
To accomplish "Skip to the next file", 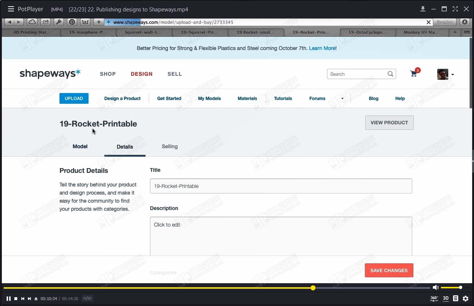I will click(x=29, y=299).
